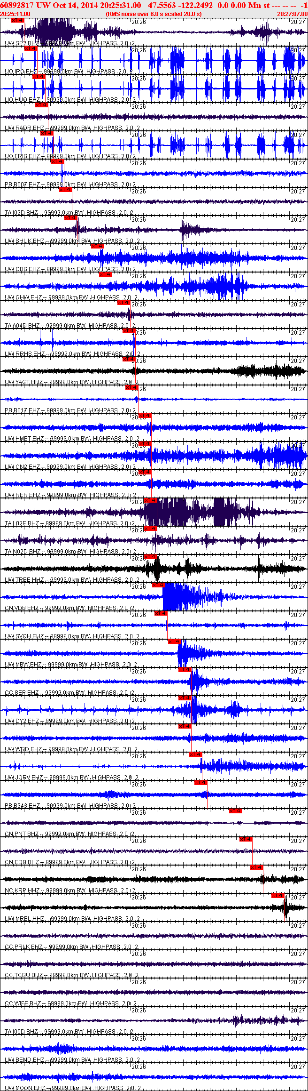The width and height of the screenshot is (308, 1091).
Task: Click the red pick marker on UW SHUK trace
Action: coord(71,218)
